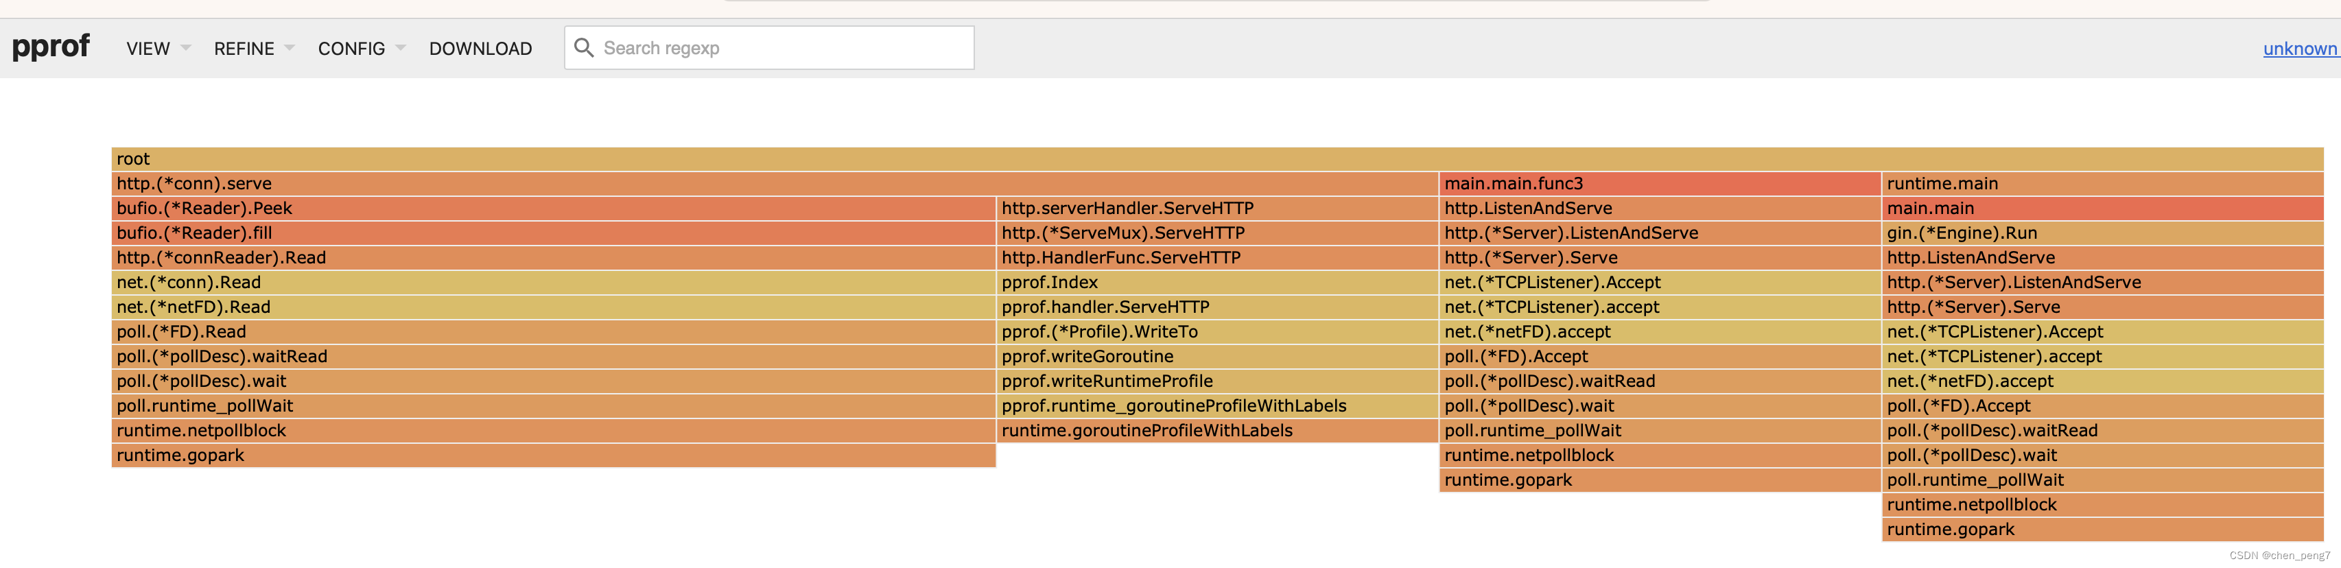This screenshot has width=2341, height=568.
Task: Select http.ListenAndServe directly below gin.(*Engine).Run
Action: [x=2103, y=257]
